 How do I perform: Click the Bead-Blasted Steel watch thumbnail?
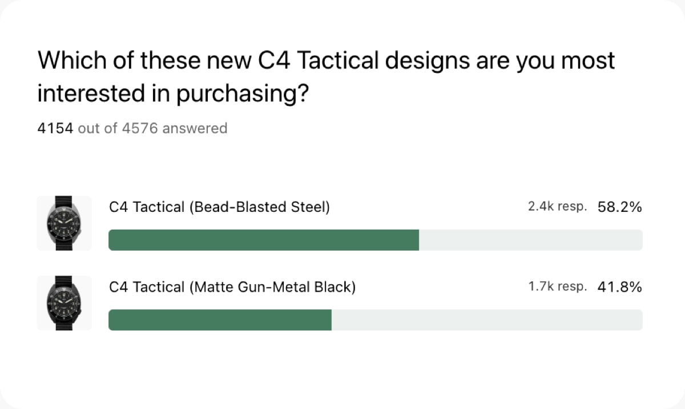tap(64, 223)
